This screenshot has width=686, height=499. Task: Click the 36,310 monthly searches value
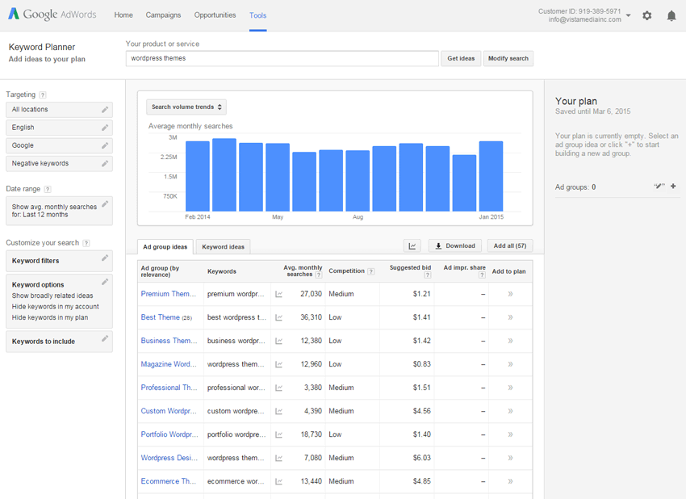pyautogui.click(x=311, y=317)
